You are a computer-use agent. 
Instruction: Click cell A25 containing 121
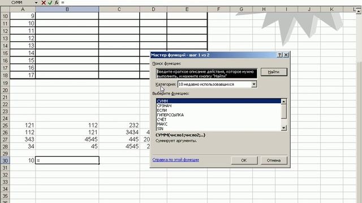23,125
